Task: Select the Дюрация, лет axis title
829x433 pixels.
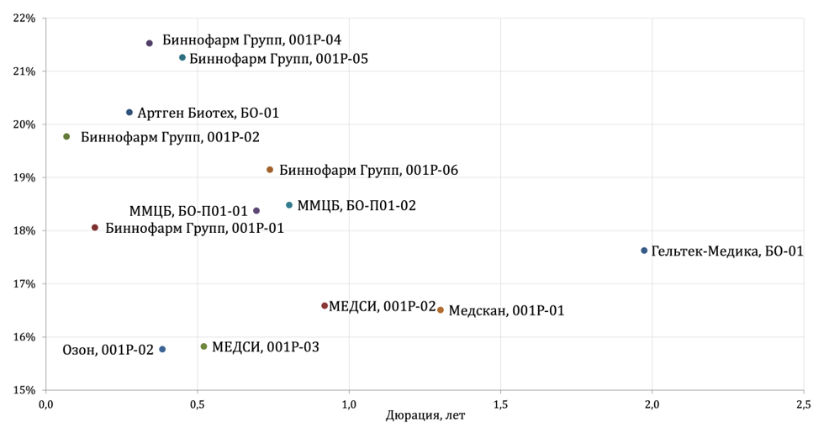Action: click(425, 415)
